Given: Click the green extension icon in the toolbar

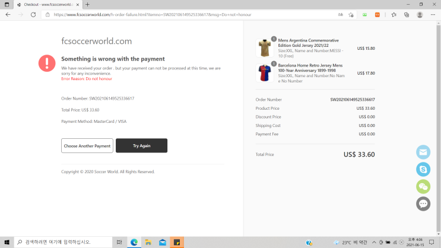Looking at the screenshot, I should click(x=365, y=15).
